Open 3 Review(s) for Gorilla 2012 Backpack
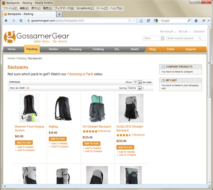The image size is (213, 190). (138, 135)
